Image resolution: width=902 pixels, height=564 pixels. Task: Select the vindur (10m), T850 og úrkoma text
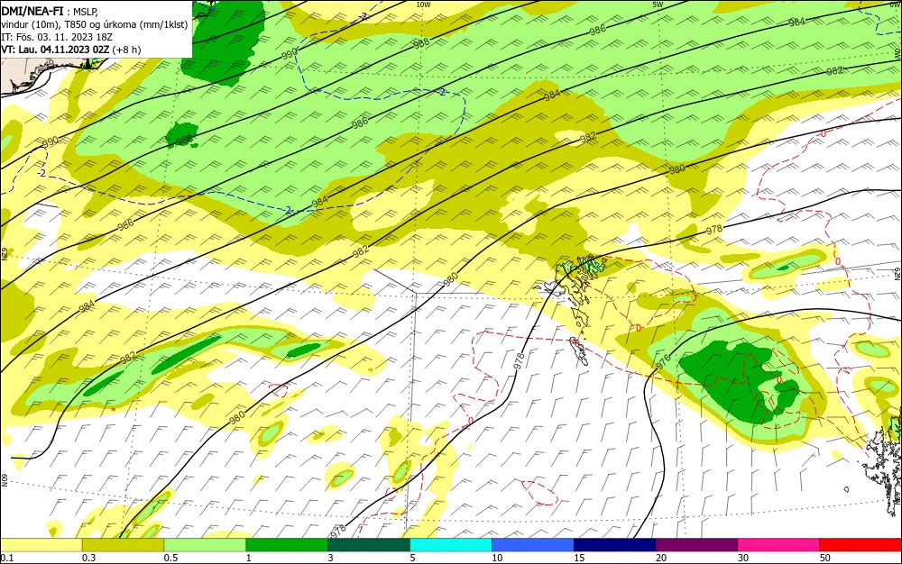(x=95, y=24)
